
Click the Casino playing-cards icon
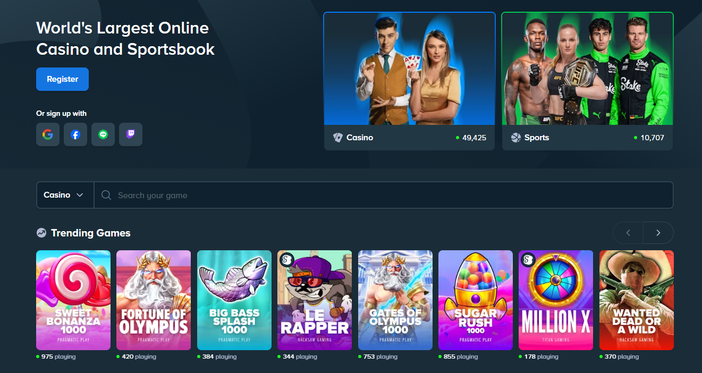click(x=339, y=137)
